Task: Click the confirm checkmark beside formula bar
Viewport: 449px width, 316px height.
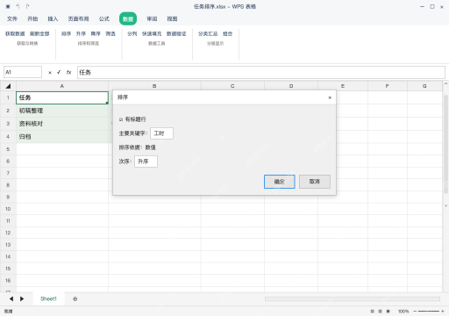Action: pyautogui.click(x=59, y=72)
